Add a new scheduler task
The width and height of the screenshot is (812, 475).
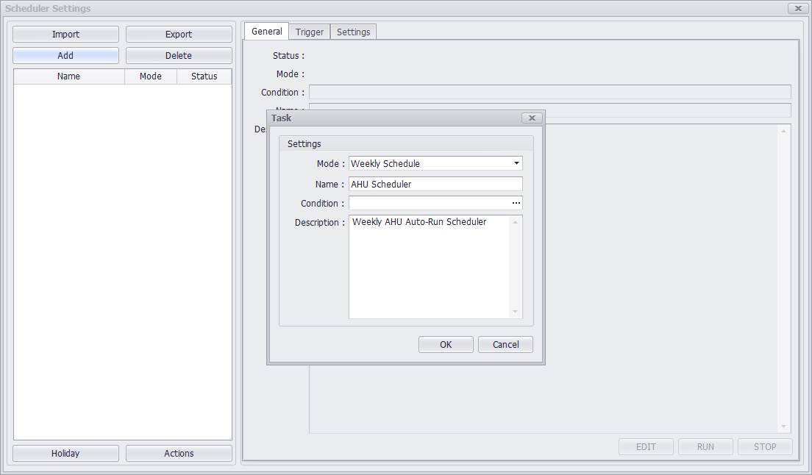(x=65, y=55)
